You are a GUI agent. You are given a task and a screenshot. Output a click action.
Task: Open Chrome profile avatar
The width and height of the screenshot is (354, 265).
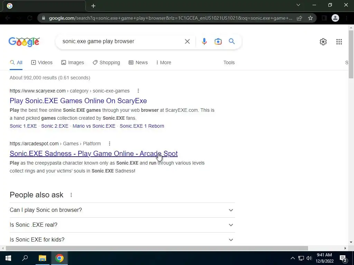pos(335,18)
